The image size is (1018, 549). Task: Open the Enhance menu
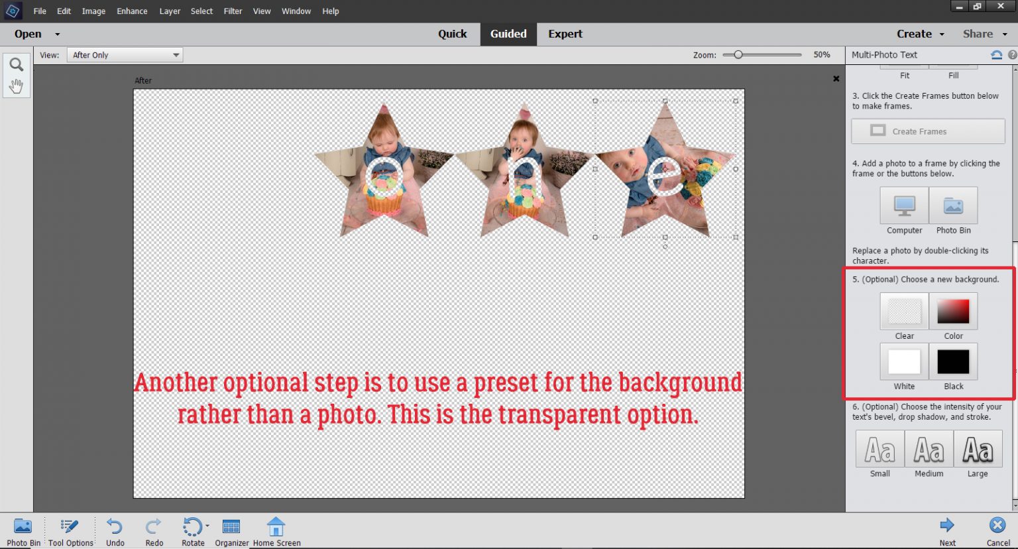point(131,11)
